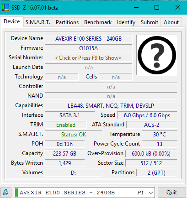Click the Capabilities value LBA48, SMART, NCQ, TRIM, DEVSLP
Viewport: 187px width, 198px height.
111,106
